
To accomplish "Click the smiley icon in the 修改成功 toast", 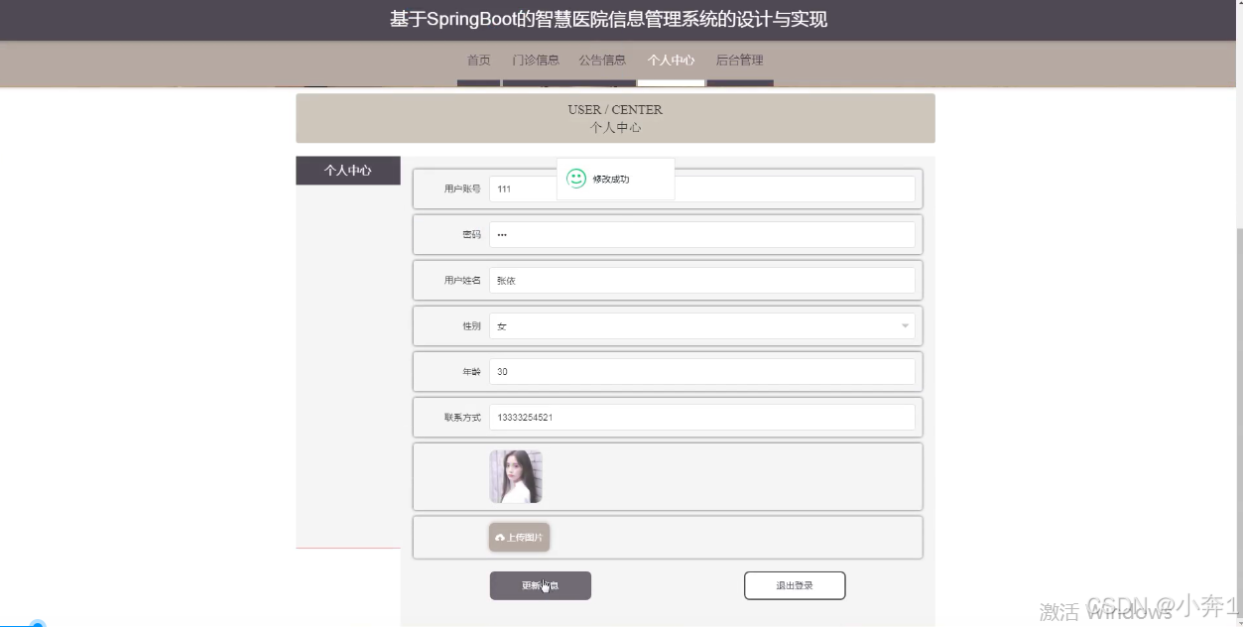I will [575, 179].
